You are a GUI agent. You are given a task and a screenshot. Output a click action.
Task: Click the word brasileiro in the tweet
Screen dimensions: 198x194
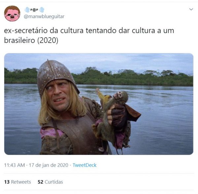click(x=19, y=40)
